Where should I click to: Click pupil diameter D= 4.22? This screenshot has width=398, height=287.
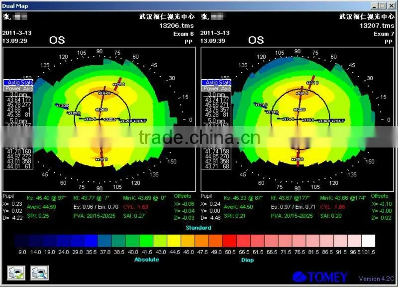pyautogui.click(x=12, y=218)
